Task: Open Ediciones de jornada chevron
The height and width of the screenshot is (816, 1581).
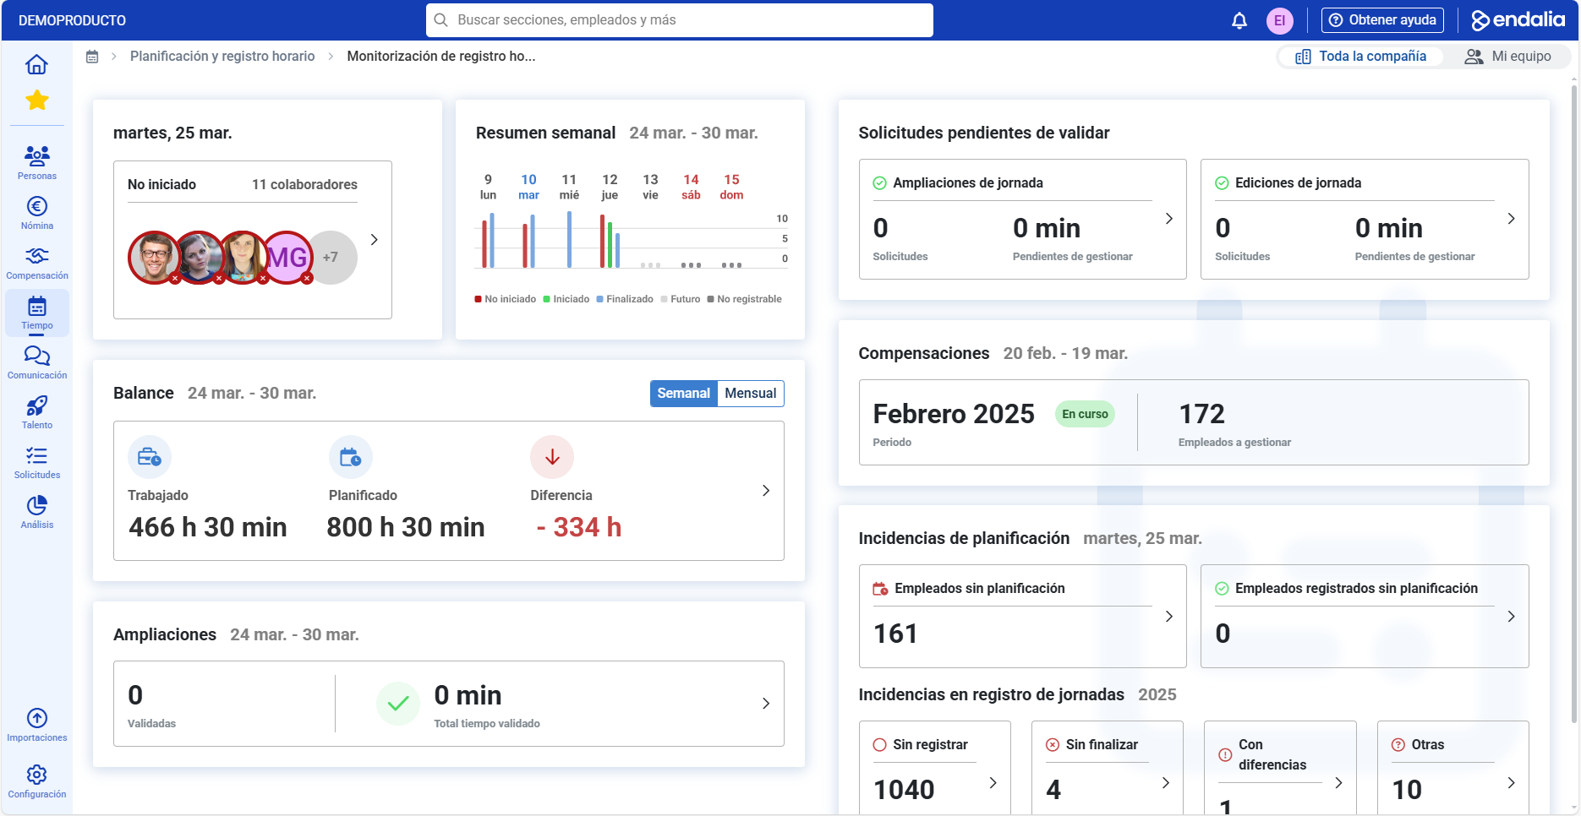Action: 1512,219
